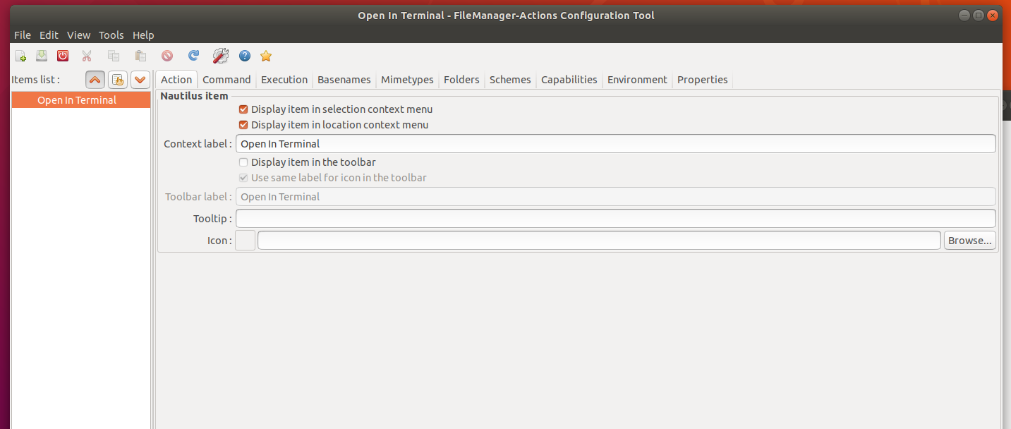1011x429 pixels.
Task: Toggle Use same label for icon checkbox
Action: point(243,178)
